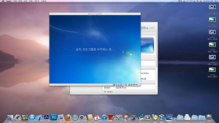Launch Photoshop from the dock
This screenshot has height=123, width=219.
pos(54,118)
